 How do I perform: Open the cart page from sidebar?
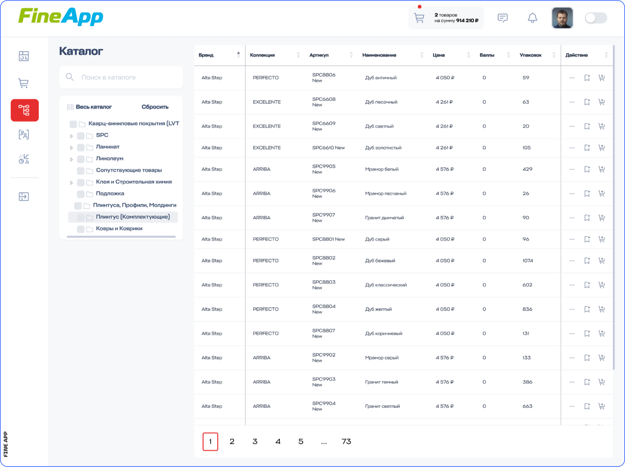(x=24, y=83)
